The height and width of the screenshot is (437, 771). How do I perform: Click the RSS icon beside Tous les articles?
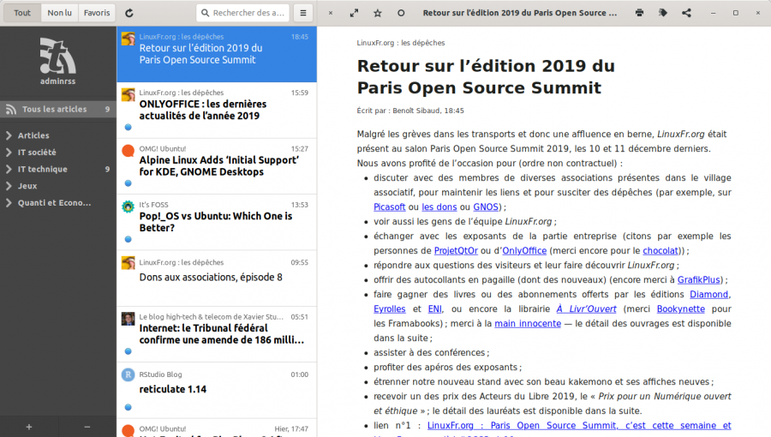coord(11,109)
